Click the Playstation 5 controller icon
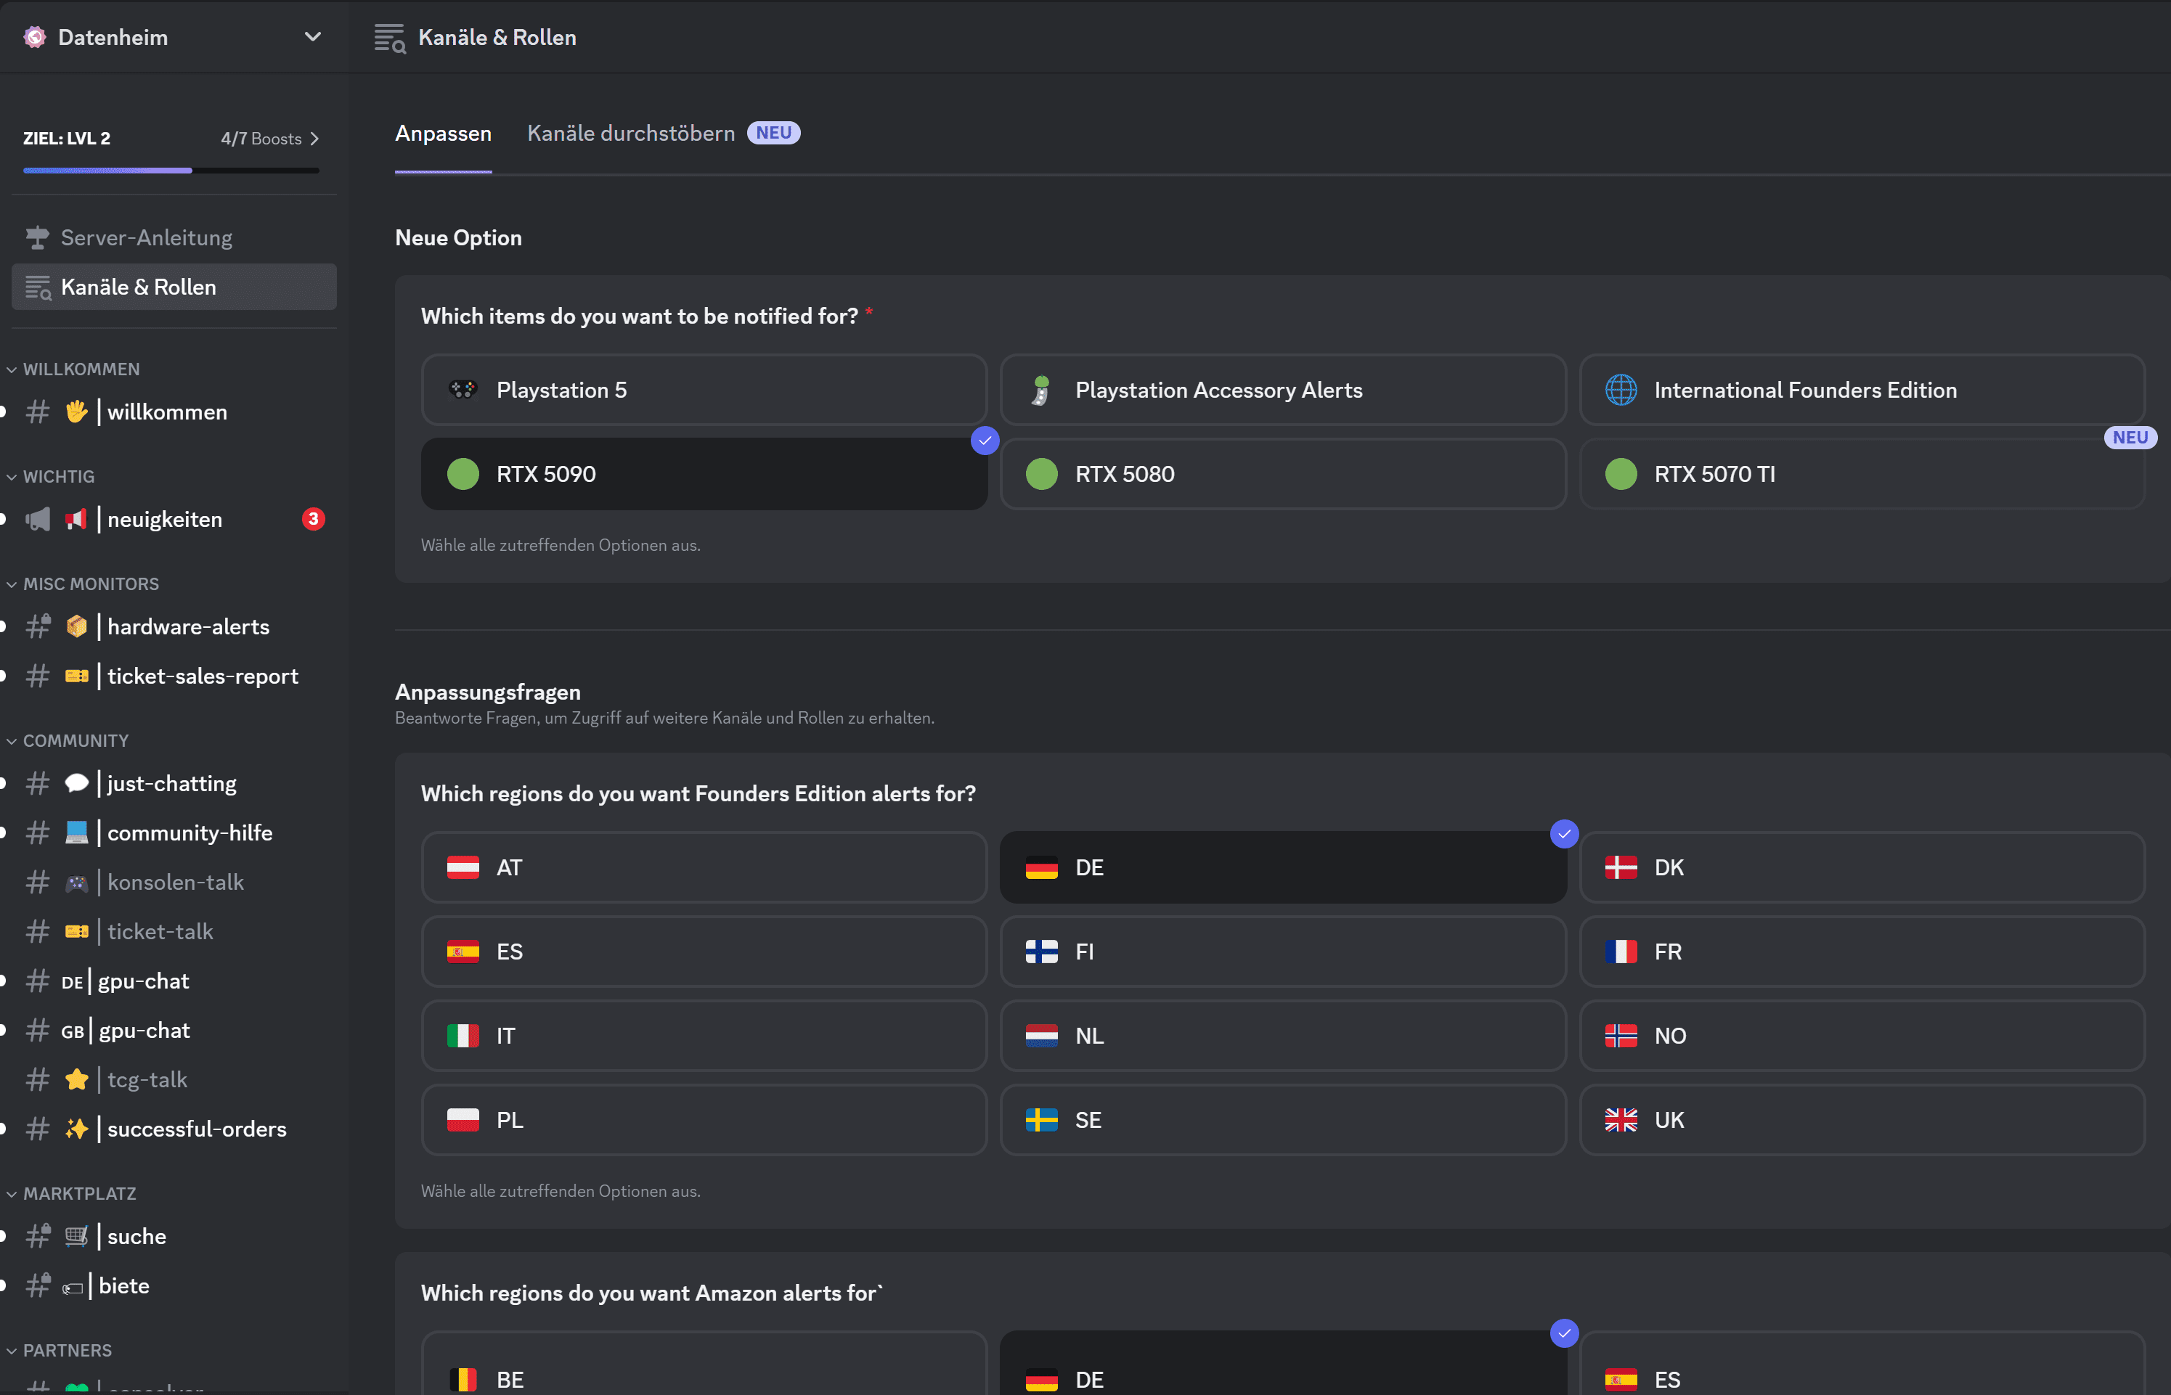Screen dimensions: 2171x1395 (463, 390)
